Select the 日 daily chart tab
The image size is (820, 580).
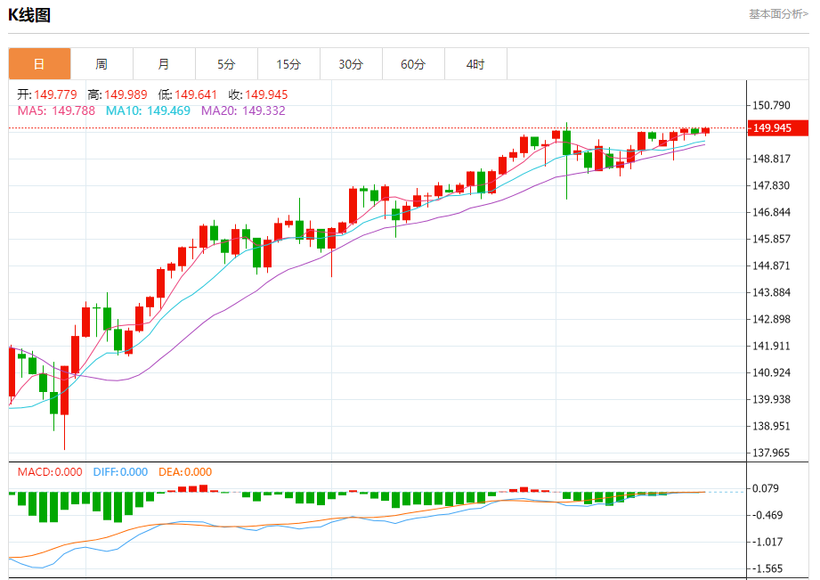coord(40,64)
